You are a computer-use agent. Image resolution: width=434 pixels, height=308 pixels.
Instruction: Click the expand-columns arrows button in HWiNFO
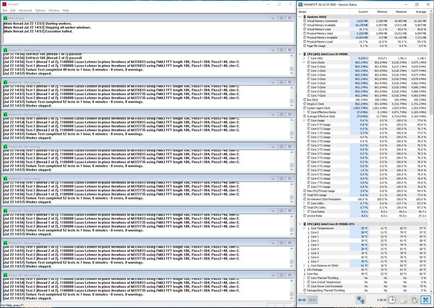(x=302, y=300)
